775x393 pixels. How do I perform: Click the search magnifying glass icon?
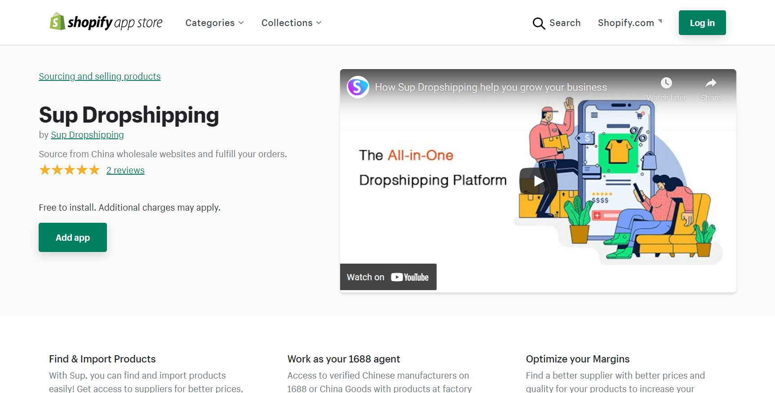[538, 23]
